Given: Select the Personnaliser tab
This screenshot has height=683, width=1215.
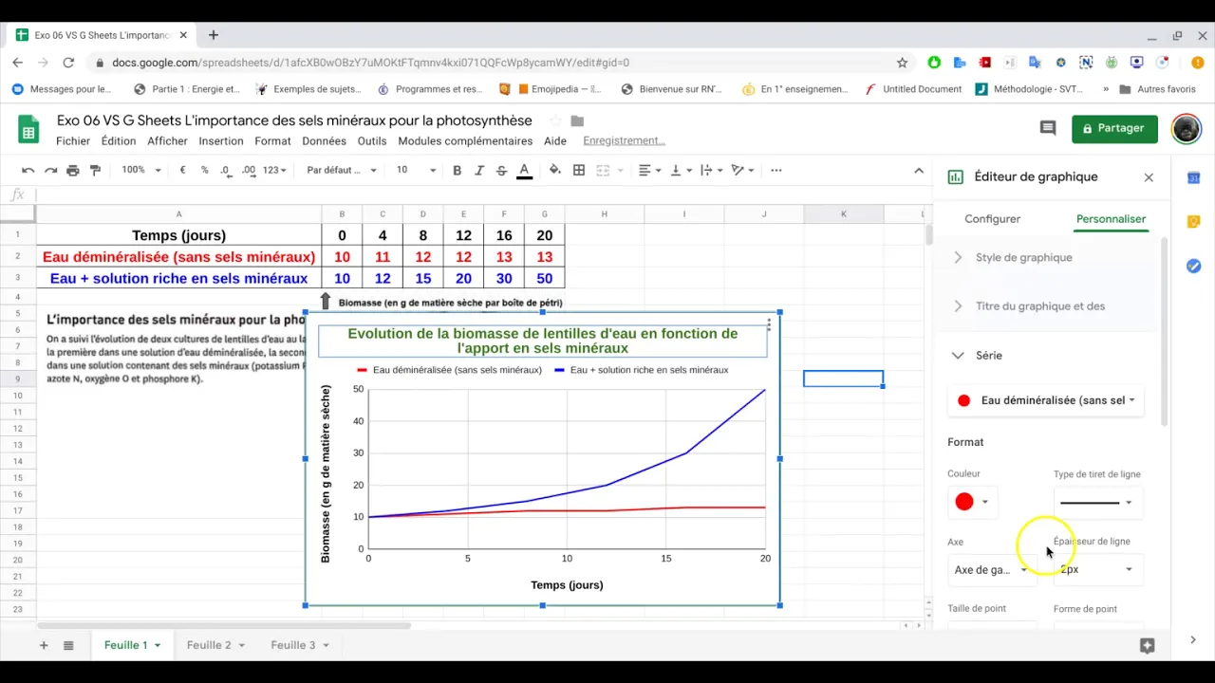Looking at the screenshot, I should (x=1111, y=219).
